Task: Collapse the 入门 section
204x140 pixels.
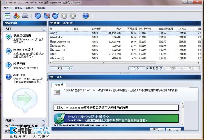Action: [x=44, y=29]
